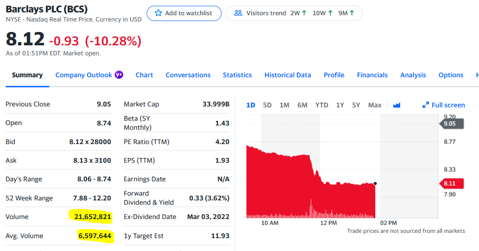
Task: Select the 1M chart range
Action: [285, 105]
